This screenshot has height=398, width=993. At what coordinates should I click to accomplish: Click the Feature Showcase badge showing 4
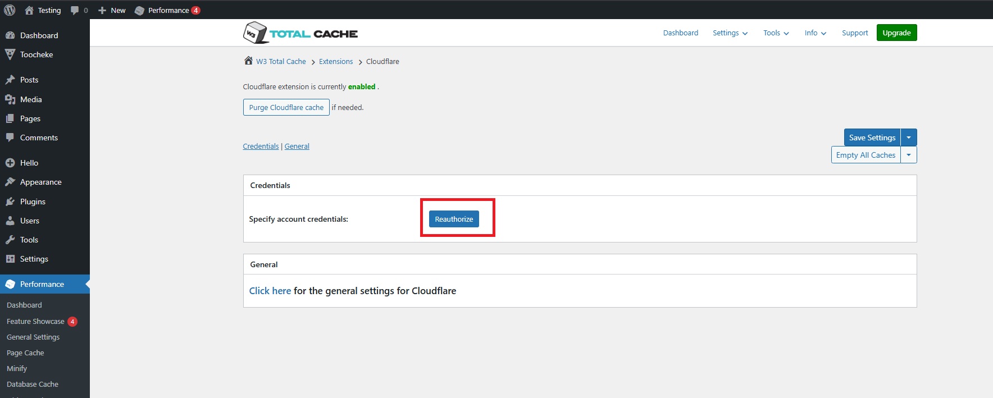(72, 322)
